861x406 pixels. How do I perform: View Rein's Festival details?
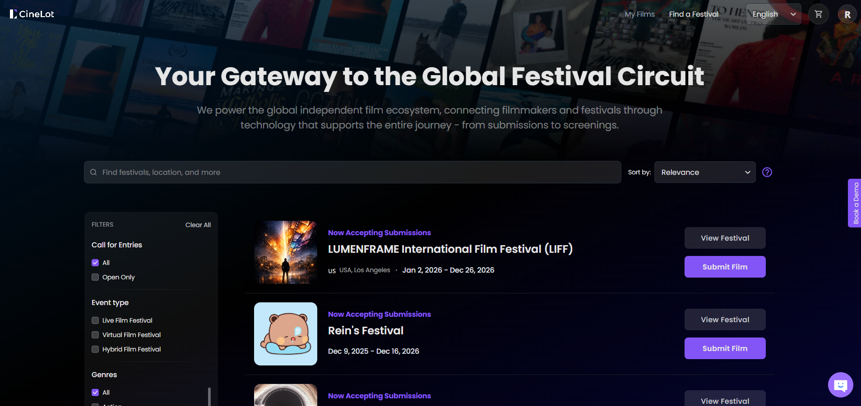pos(724,319)
